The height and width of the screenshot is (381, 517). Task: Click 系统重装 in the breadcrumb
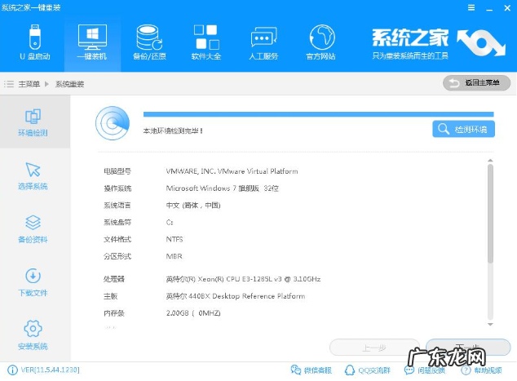pyautogui.click(x=69, y=84)
